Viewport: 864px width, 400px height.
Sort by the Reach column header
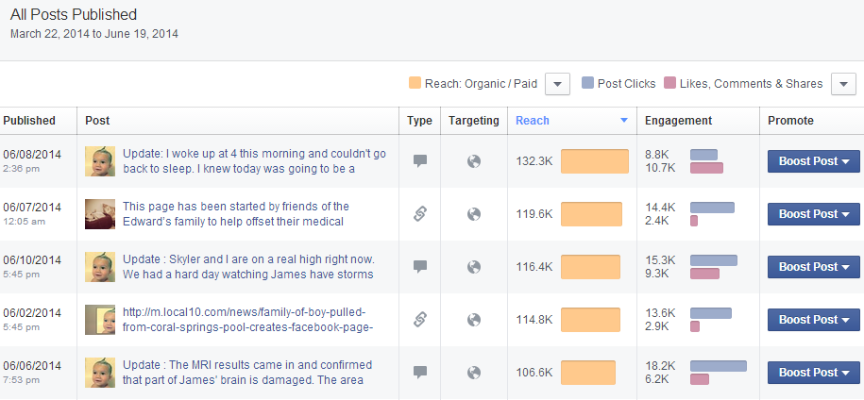coord(533,121)
